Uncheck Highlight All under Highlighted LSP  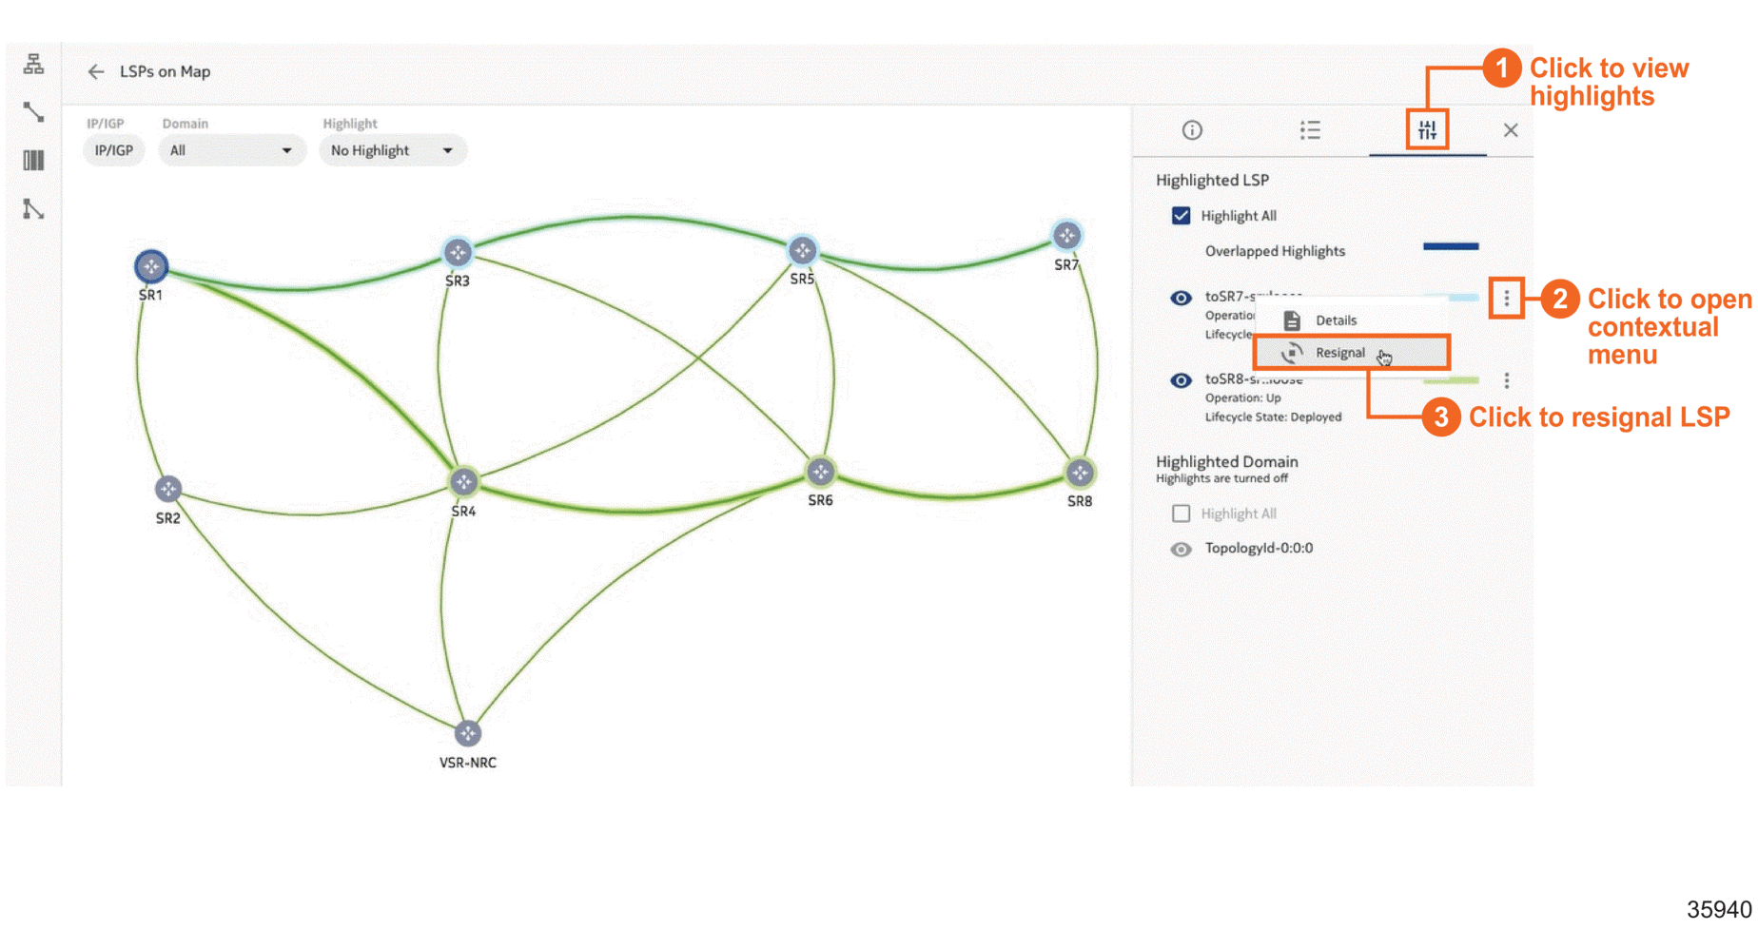[x=1181, y=216]
